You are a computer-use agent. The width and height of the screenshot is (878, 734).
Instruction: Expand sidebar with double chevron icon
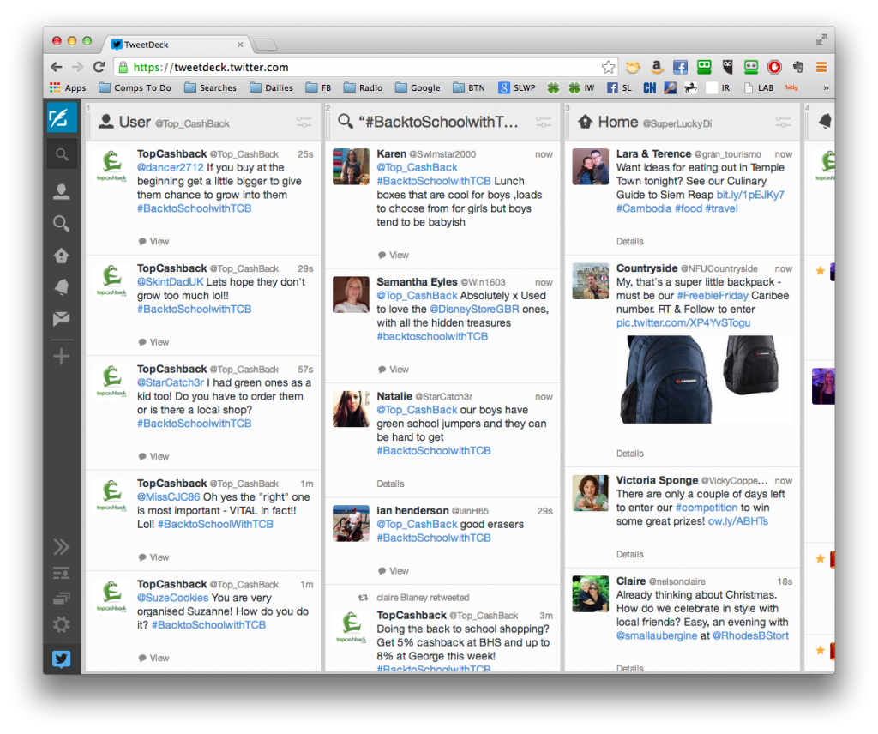61,546
